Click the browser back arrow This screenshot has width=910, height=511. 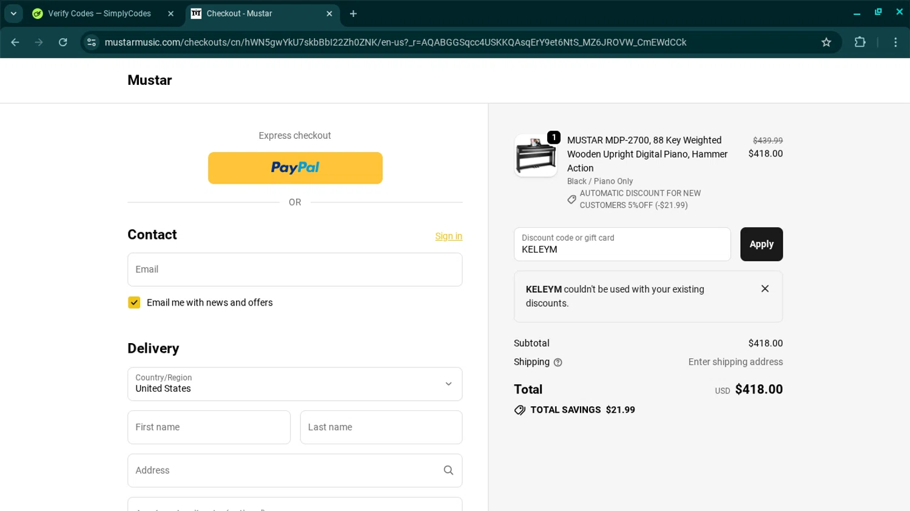pyautogui.click(x=15, y=42)
